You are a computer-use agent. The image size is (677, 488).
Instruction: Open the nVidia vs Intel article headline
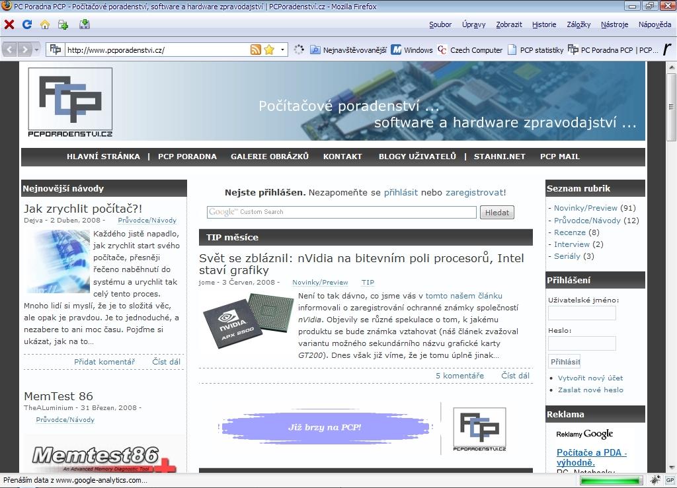(362, 264)
